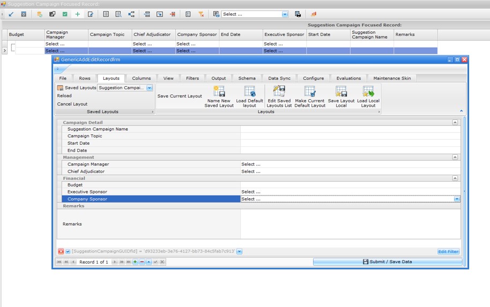Click the Load Local Layout icon
The image size is (490, 307).
[368, 92]
